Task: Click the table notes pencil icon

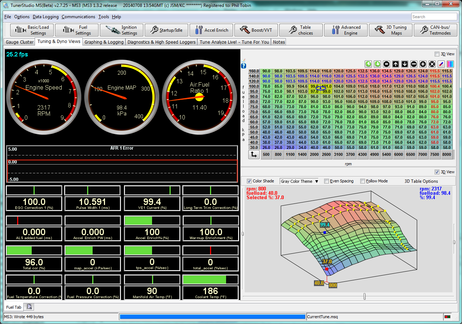Action: click(244, 60)
